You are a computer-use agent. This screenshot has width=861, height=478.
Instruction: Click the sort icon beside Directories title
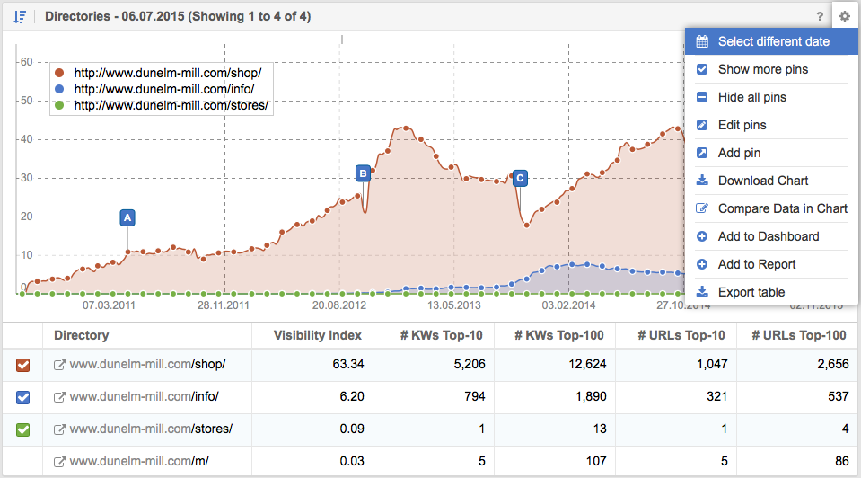pos(20,16)
